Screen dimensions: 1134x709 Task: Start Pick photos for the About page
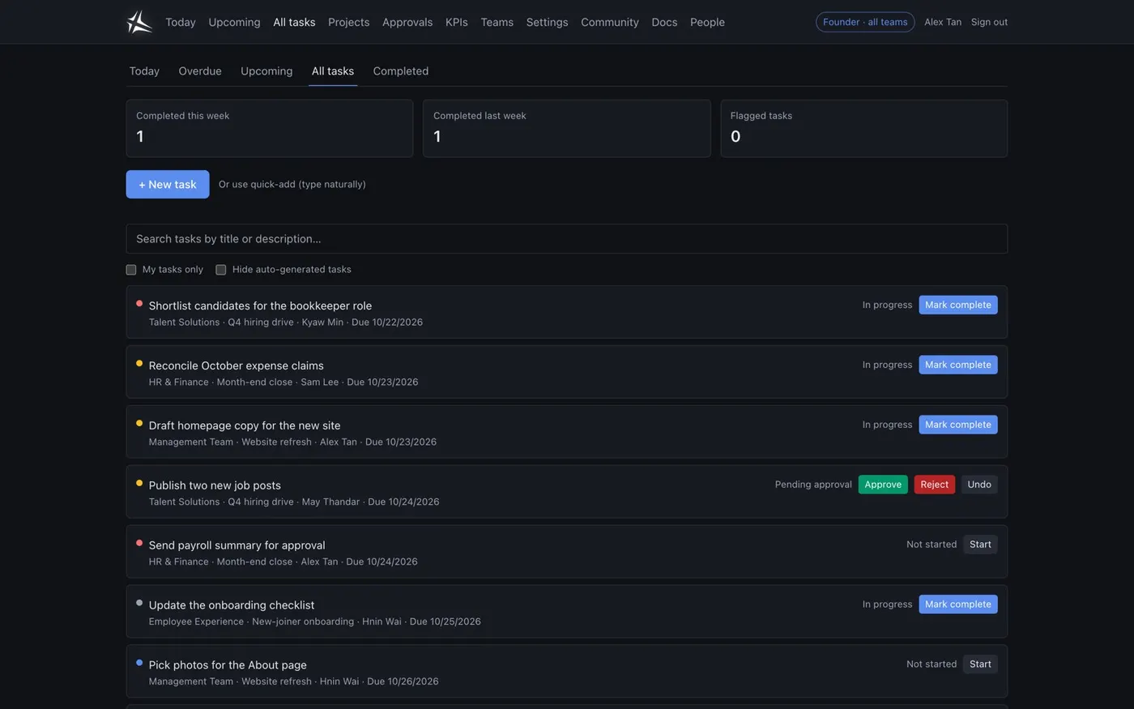(x=980, y=664)
